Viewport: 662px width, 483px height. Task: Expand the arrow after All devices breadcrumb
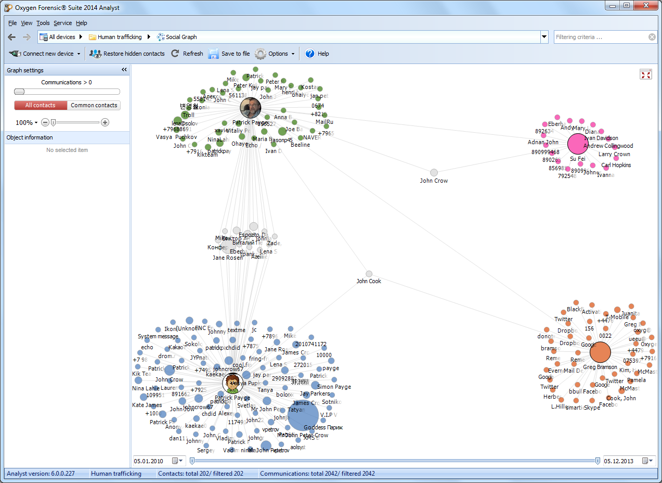click(81, 37)
